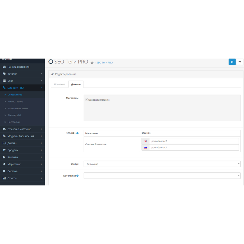Click the Продажи shopping cart icon
The width and height of the screenshot is (244, 244).
(x=4, y=150)
